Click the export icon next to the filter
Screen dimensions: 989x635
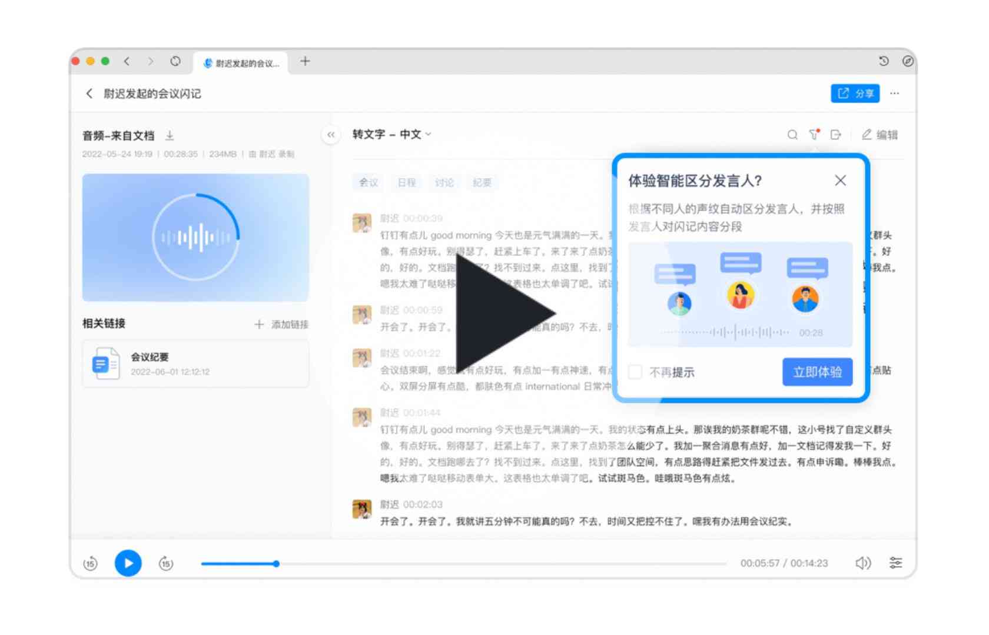[836, 135]
